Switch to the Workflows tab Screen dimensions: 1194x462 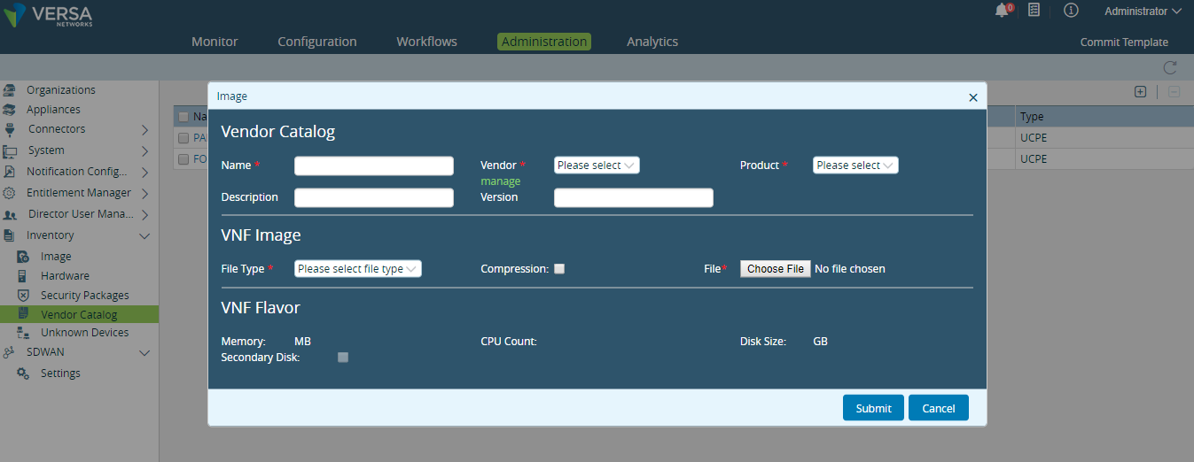click(427, 42)
